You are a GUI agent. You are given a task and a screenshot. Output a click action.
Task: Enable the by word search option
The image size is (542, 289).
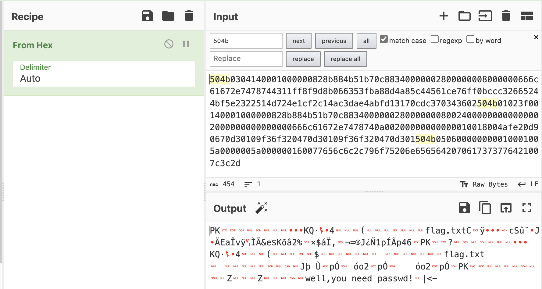(470, 39)
